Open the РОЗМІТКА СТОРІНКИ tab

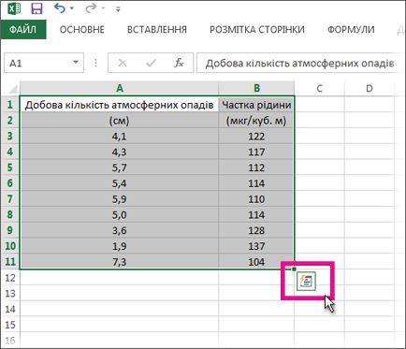(x=257, y=30)
